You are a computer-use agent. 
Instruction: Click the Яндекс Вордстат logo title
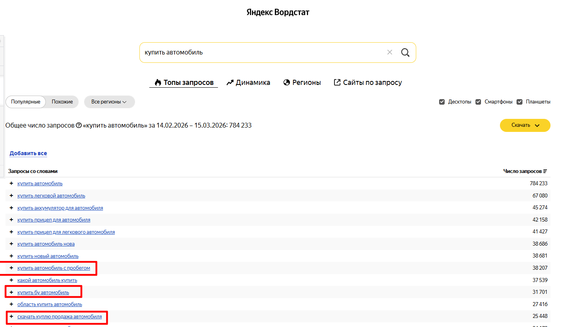(278, 12)
